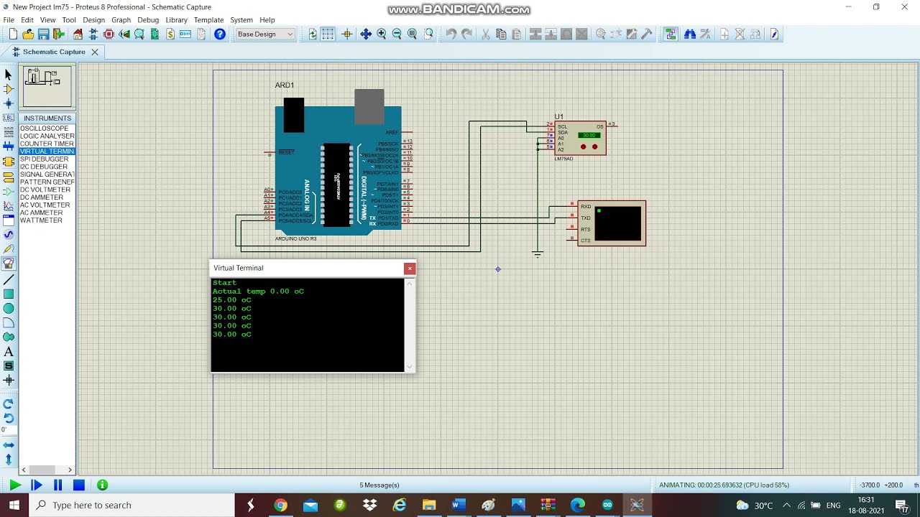Select OSCILLOSCOPE from instruments list
This screenshot has width=920, height=517.
[45, 129]
